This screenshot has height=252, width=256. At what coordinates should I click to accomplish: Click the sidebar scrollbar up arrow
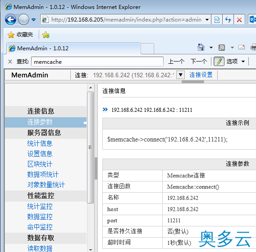coord(91,88)
